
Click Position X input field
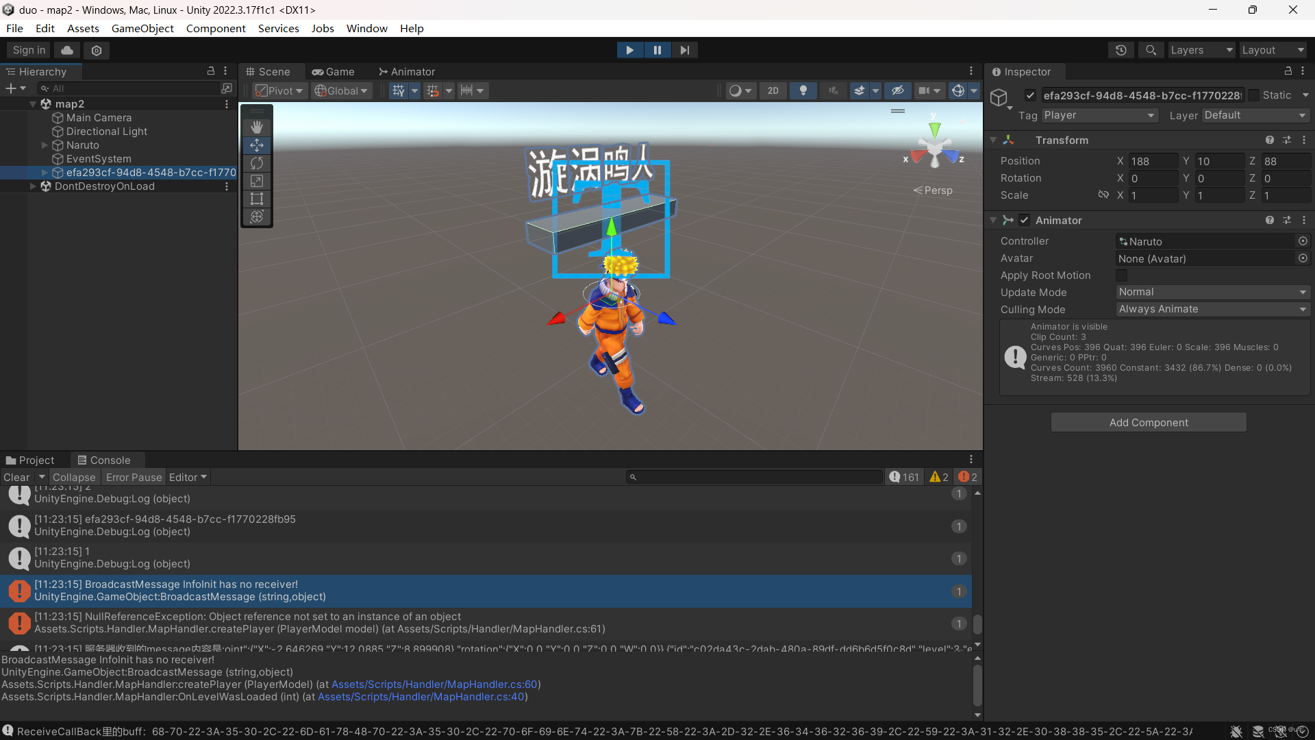1153,161
